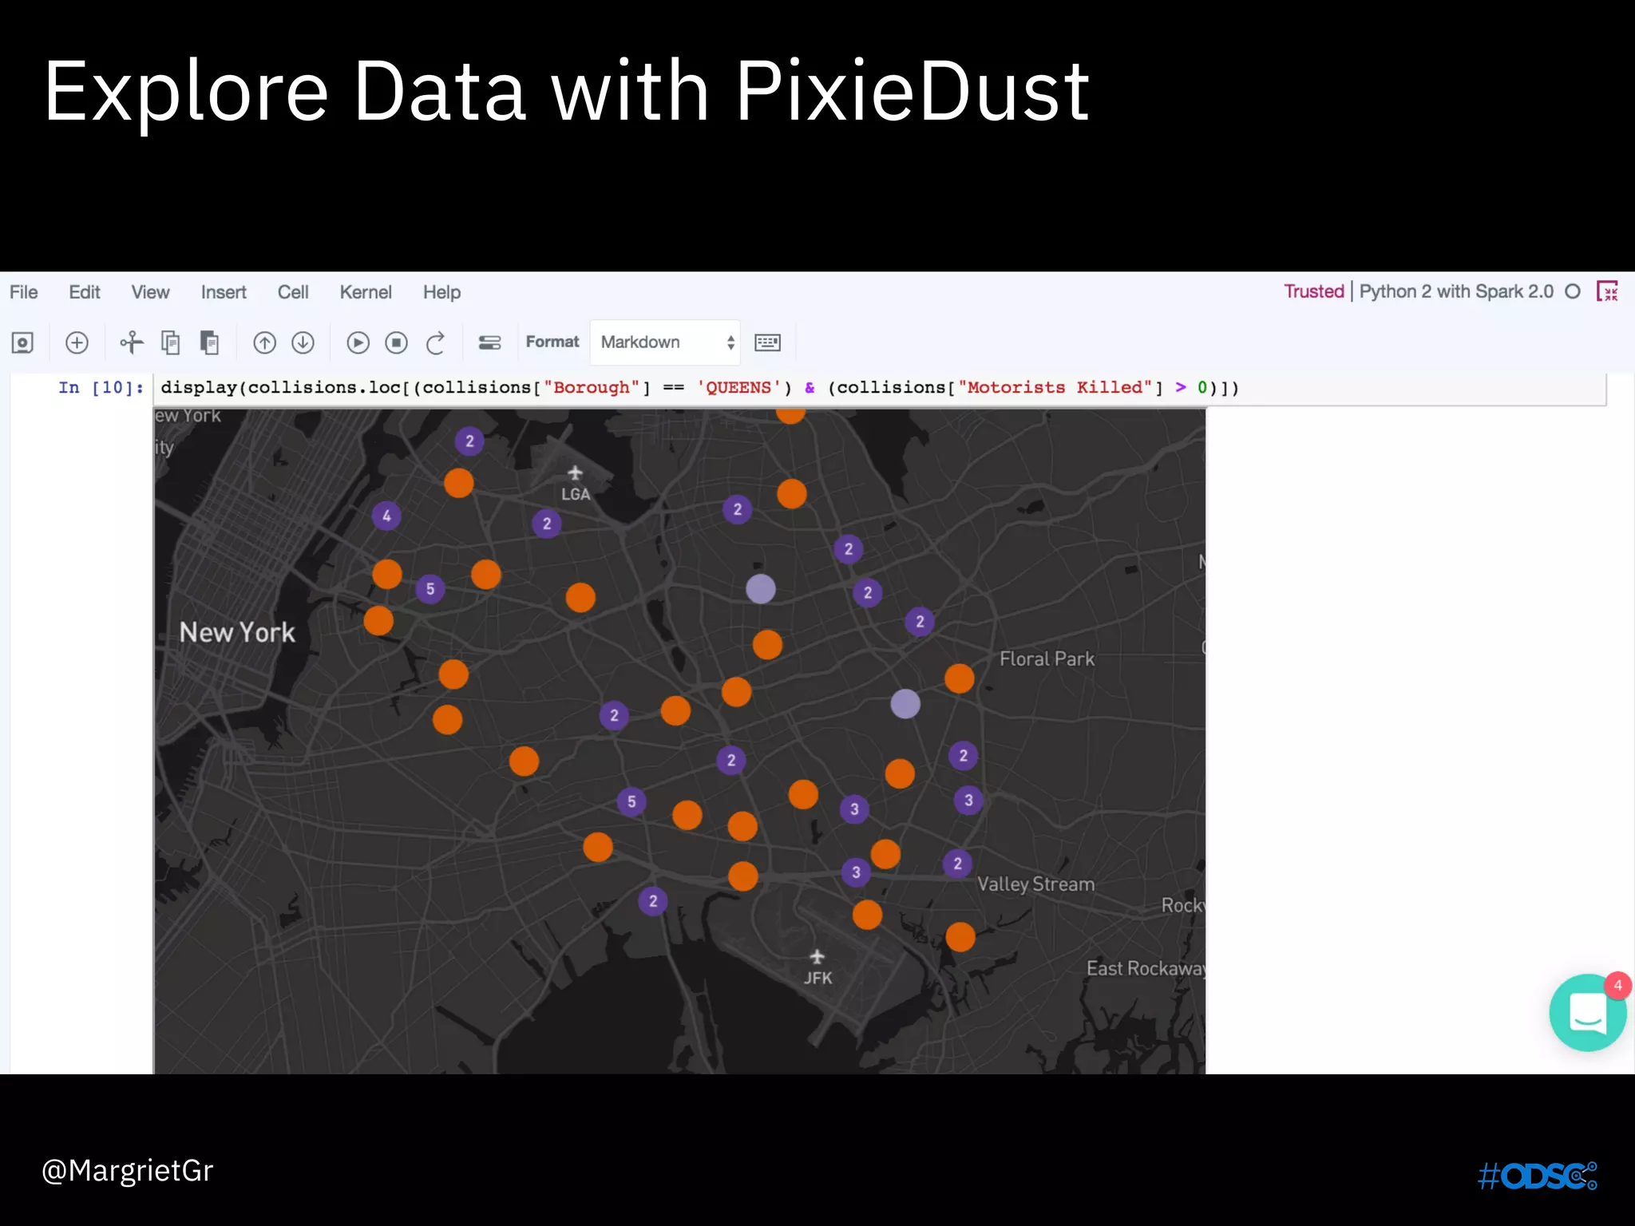This screenshot has height=1226, width=1635.
Task: Click the collapse icon beside kernel indicator
Action: click(1607, 291)
